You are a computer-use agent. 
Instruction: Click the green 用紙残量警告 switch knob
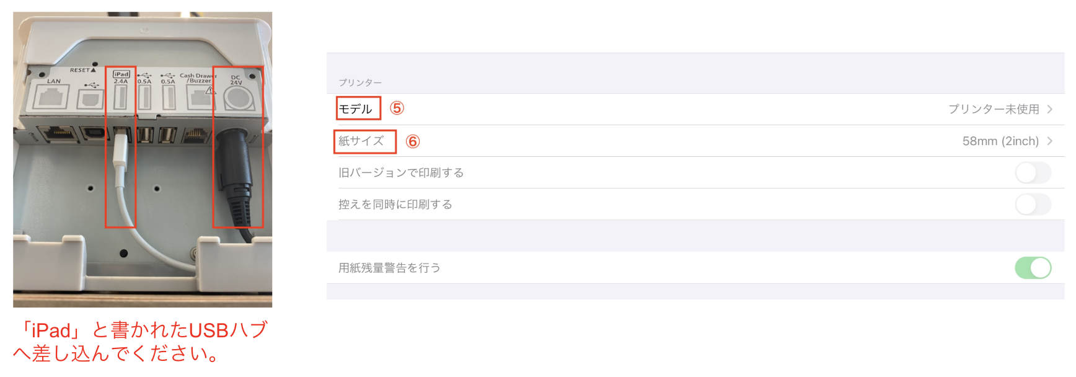tap(1041, 267)
